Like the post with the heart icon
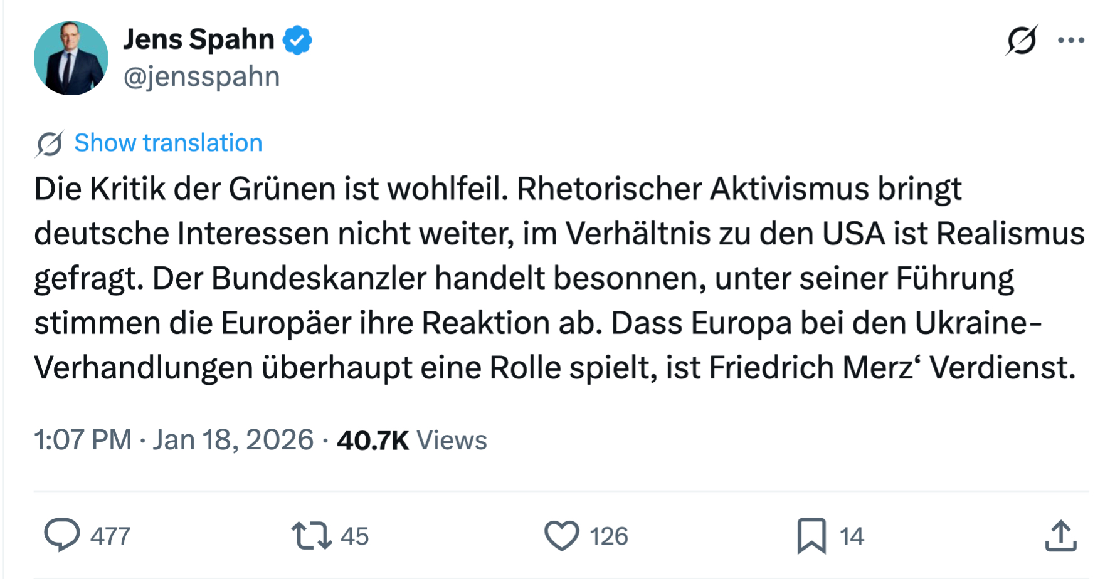This screenshot has height=579, width=1115. coord(561,536)
